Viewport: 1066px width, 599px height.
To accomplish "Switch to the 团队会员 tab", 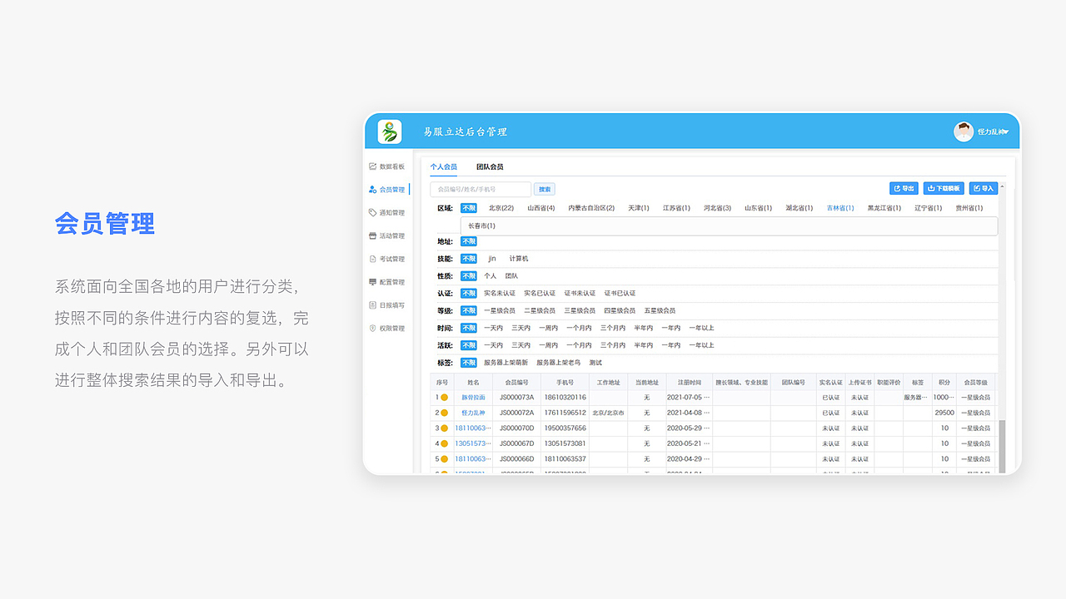I will tap(491, 166).
